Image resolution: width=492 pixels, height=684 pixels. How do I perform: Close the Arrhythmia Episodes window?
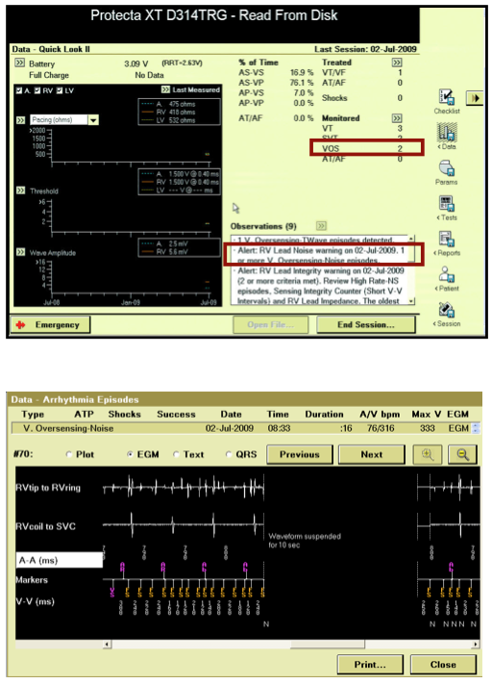pyautogui.click(x=443, y=665)
